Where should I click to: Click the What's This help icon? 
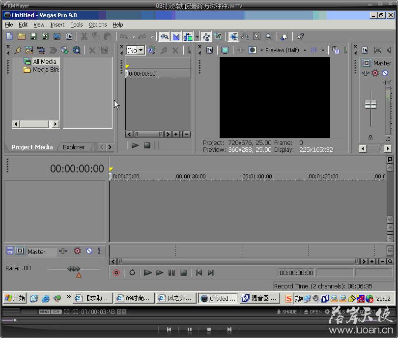coord(300,36)
